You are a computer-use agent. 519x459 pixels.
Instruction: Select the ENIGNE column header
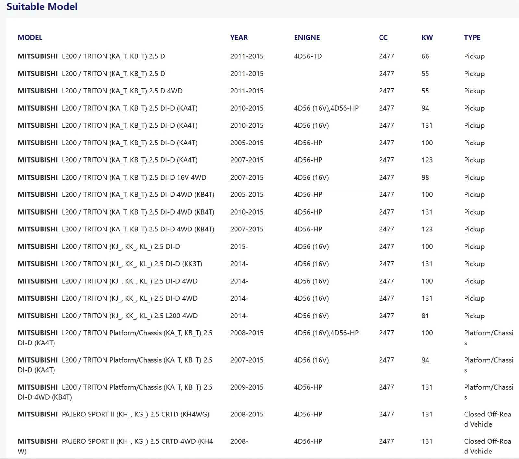point(307,37)
